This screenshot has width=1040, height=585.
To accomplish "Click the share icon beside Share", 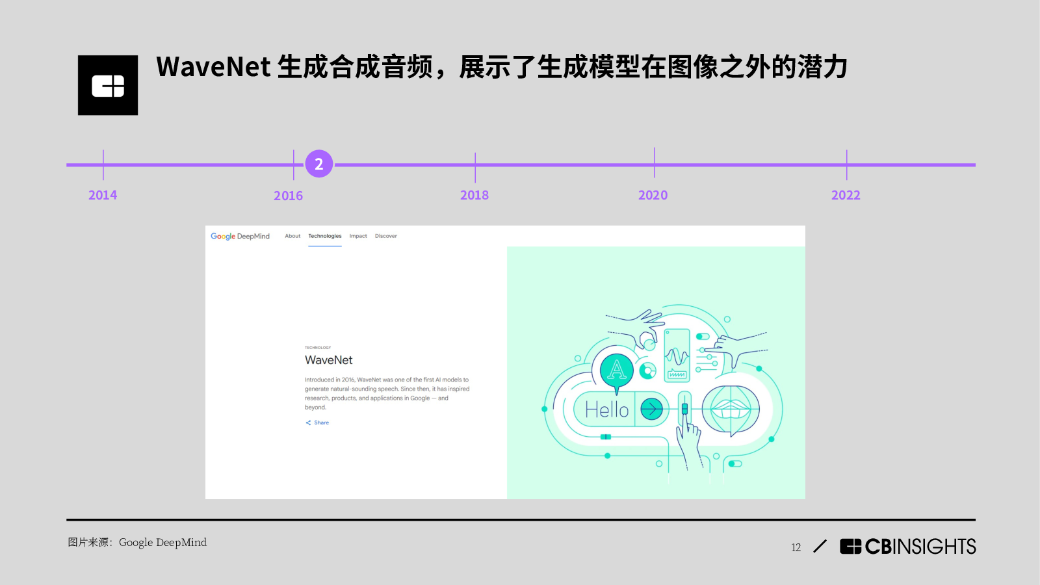I will coord(308,422).
